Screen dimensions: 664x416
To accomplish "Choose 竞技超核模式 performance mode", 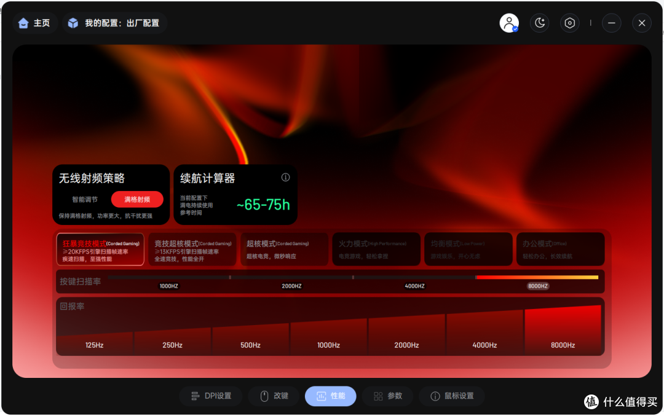I will coord(192,249).
